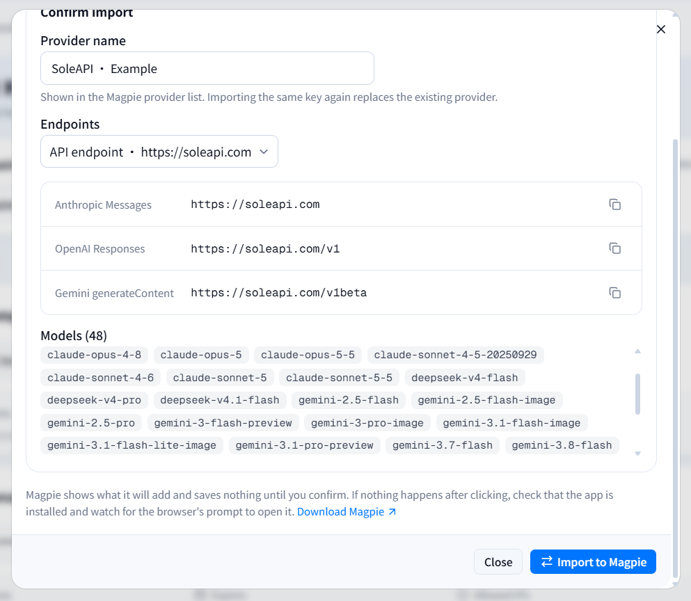Copy the Anthropic Messages endpoint URL

coord(614,205)
